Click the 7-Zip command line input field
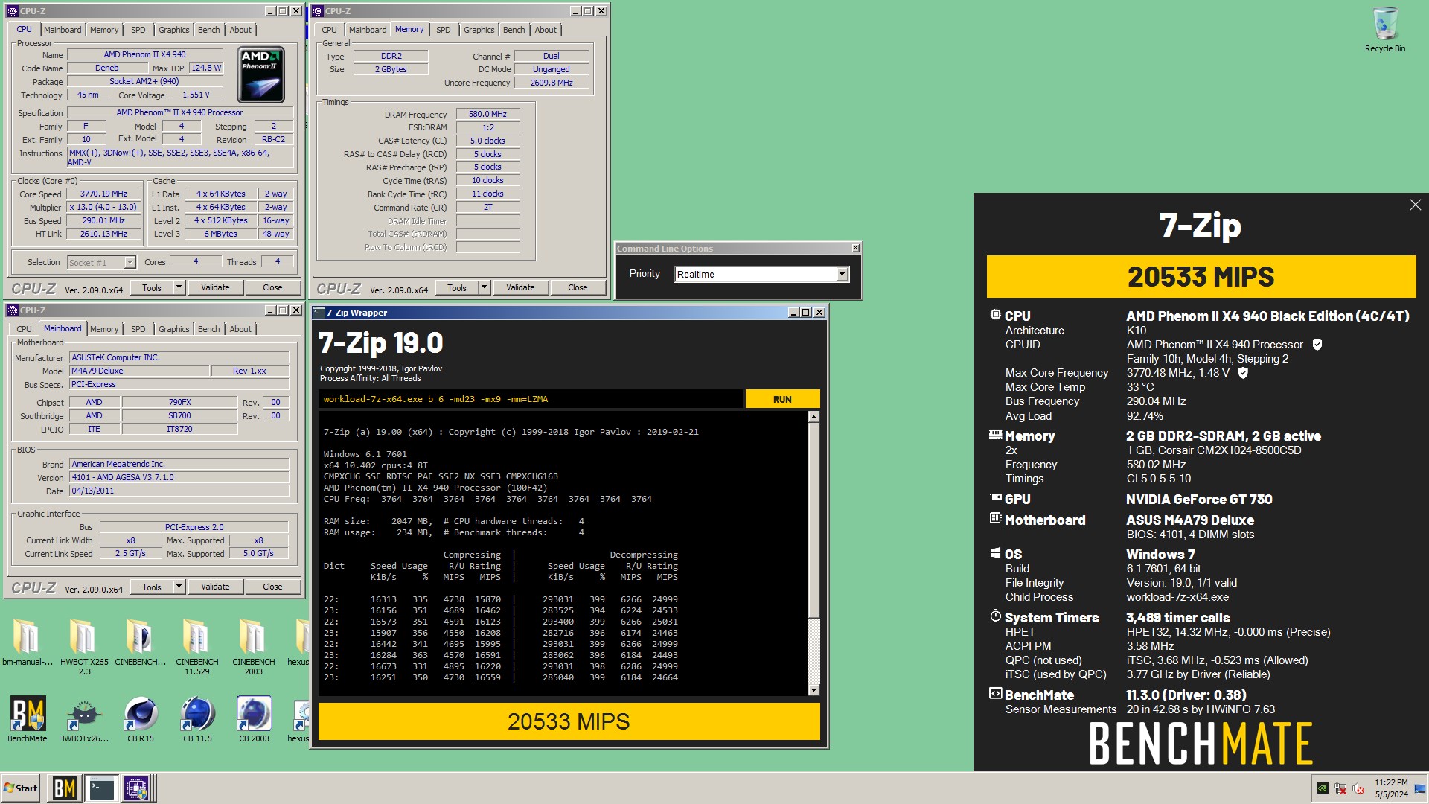 [x=531, y=399]
